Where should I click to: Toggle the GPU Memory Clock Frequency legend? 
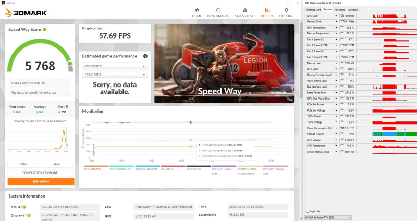(x=250, y=170)
